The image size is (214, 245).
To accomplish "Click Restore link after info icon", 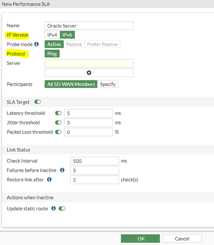I will pos(49,179).
